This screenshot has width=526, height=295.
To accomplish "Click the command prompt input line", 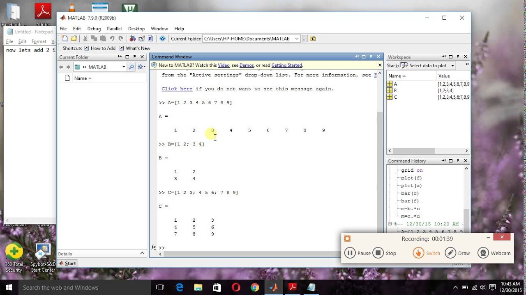I will [269, 247].
